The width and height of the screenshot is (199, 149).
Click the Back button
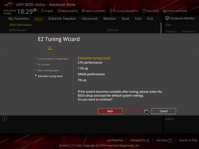tap(110, 111)
